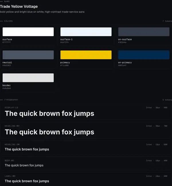Click the 'primary' token name
Image resolution: width=172 pixels, height=186 pixels.
pyautogui.click(x=65, y=62)
